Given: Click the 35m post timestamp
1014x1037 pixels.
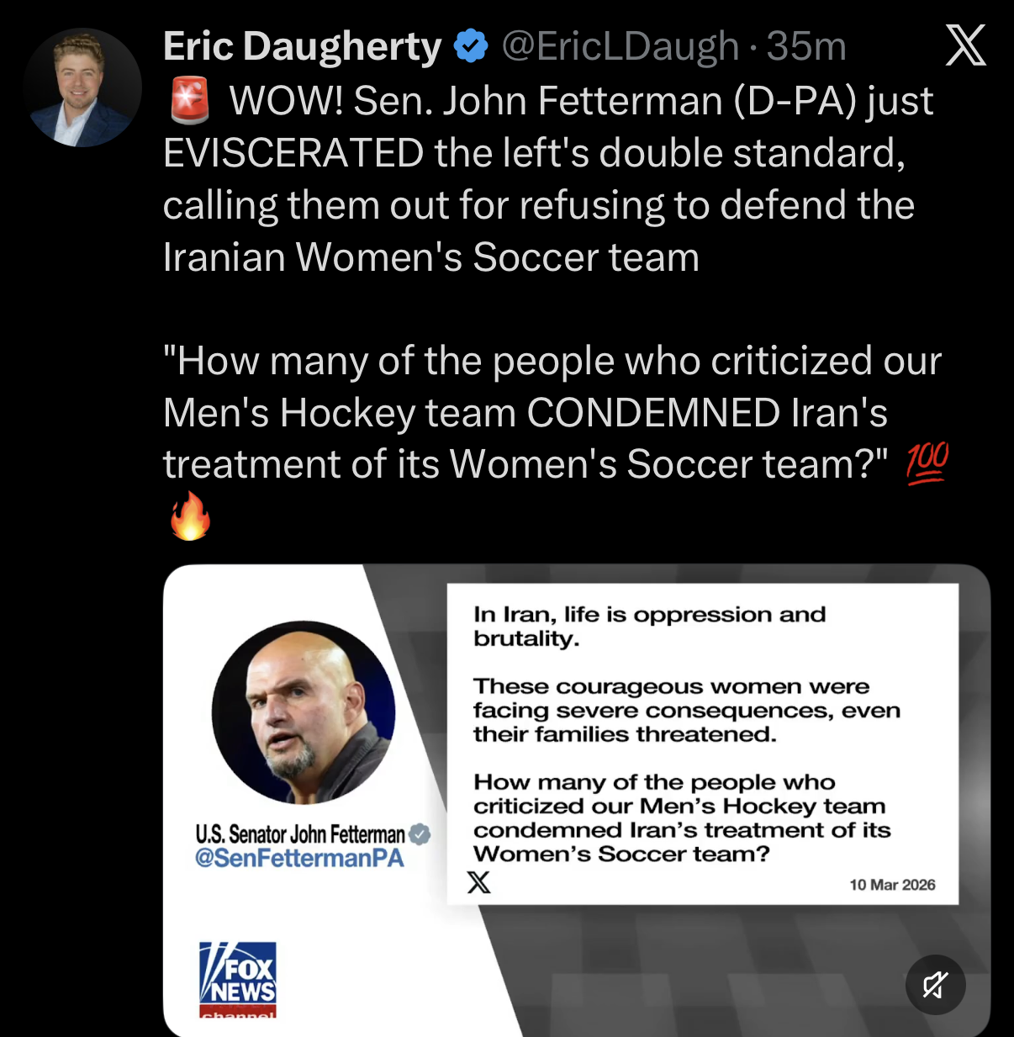Looking at the screenshot, I should point(805,46).
